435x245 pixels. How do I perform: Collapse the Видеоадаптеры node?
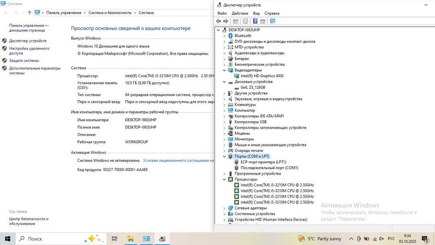pyautogui.click(x=224, y=70)
